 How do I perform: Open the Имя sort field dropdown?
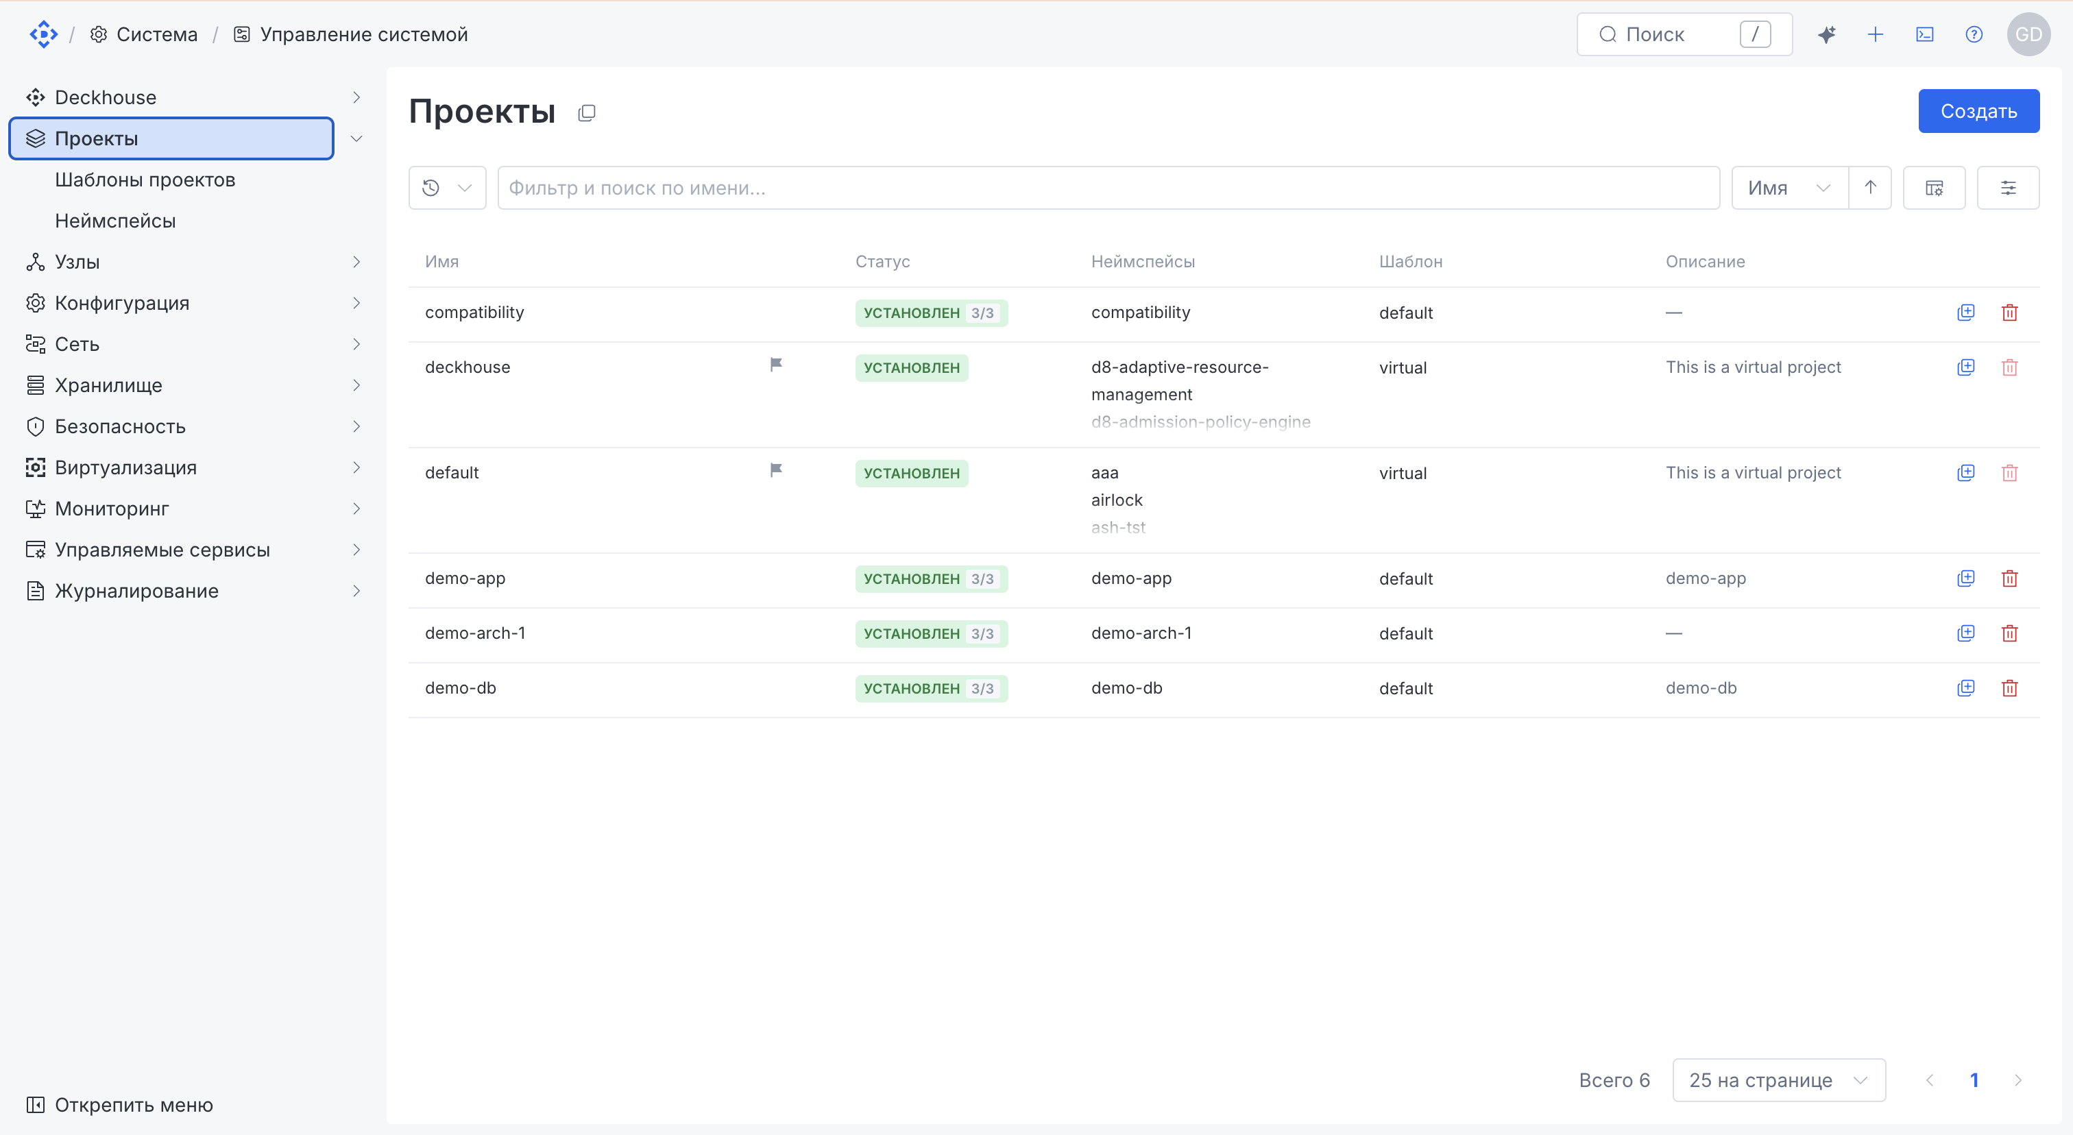coord(1789,188)
